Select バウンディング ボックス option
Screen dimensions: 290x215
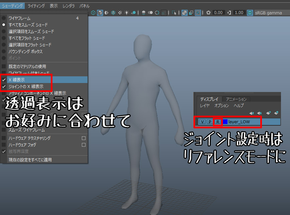(x=44, y=51)
